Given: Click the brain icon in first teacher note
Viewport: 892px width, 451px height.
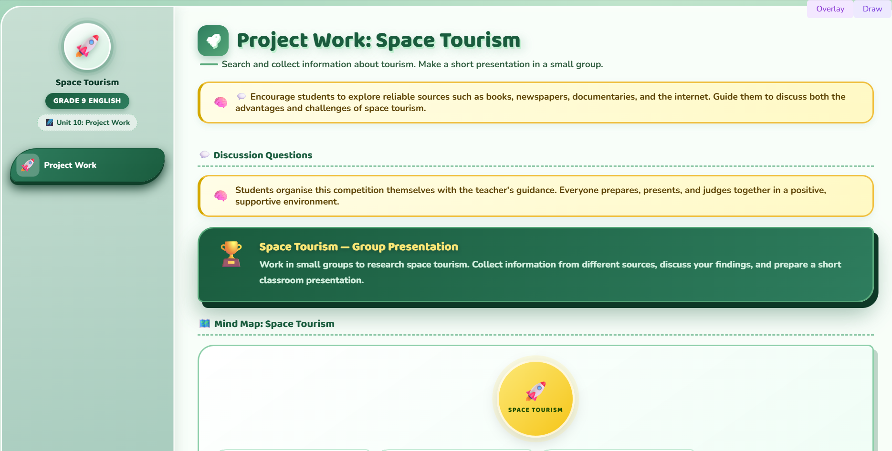Looking at the screenshot, I should coord(220,102).
